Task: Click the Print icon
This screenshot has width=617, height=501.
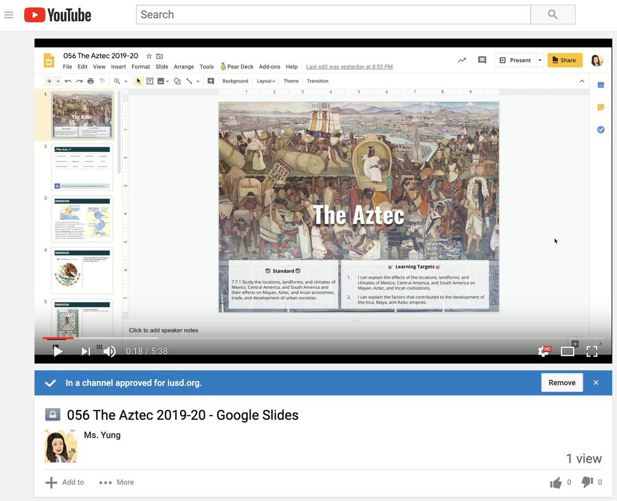Action: [x=90, y=81]
